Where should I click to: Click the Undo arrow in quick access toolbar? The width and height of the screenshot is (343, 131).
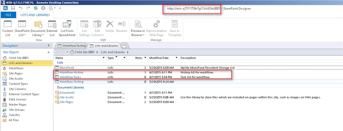pyautogui.click(x=20, y=8)
